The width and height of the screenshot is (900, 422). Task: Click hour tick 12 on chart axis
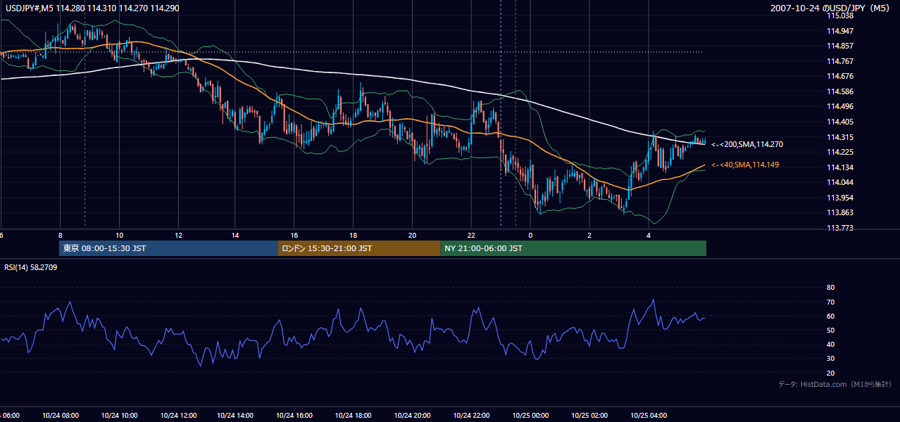[x=177, y=236]
